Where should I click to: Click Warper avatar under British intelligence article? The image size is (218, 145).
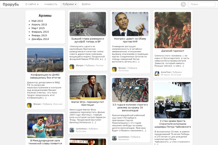[x=72, y=67]
